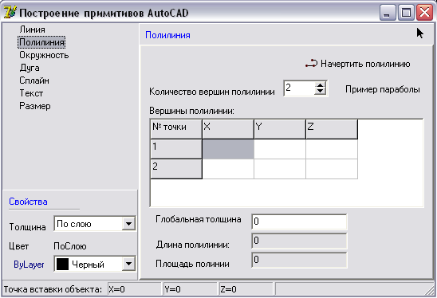
Task: Click the Y column header
Action: pyautogui.click(x=280, y=129)
